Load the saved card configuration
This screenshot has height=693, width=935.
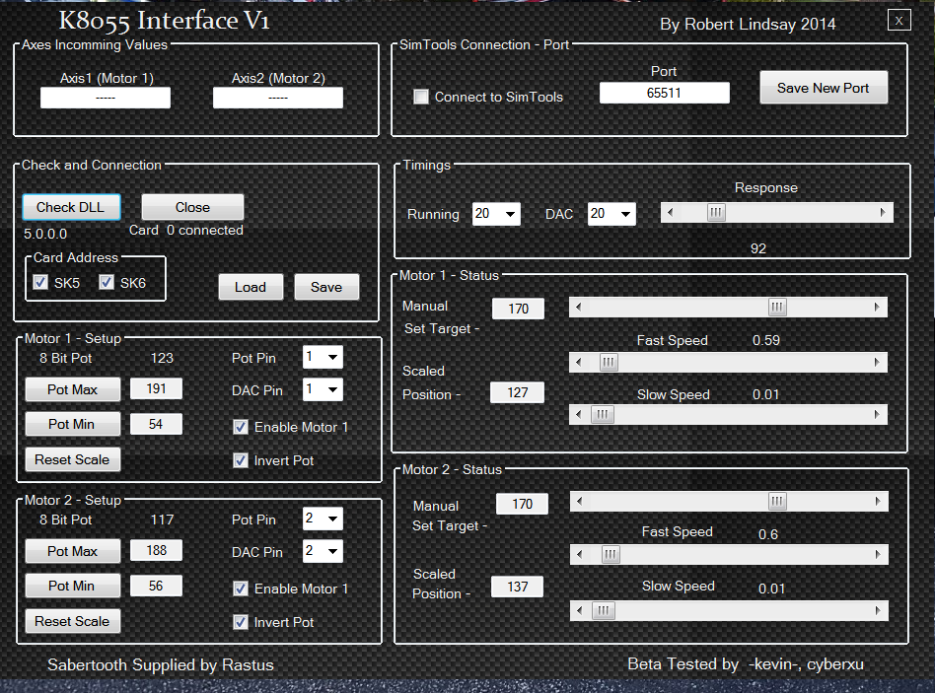coord(251,287)
